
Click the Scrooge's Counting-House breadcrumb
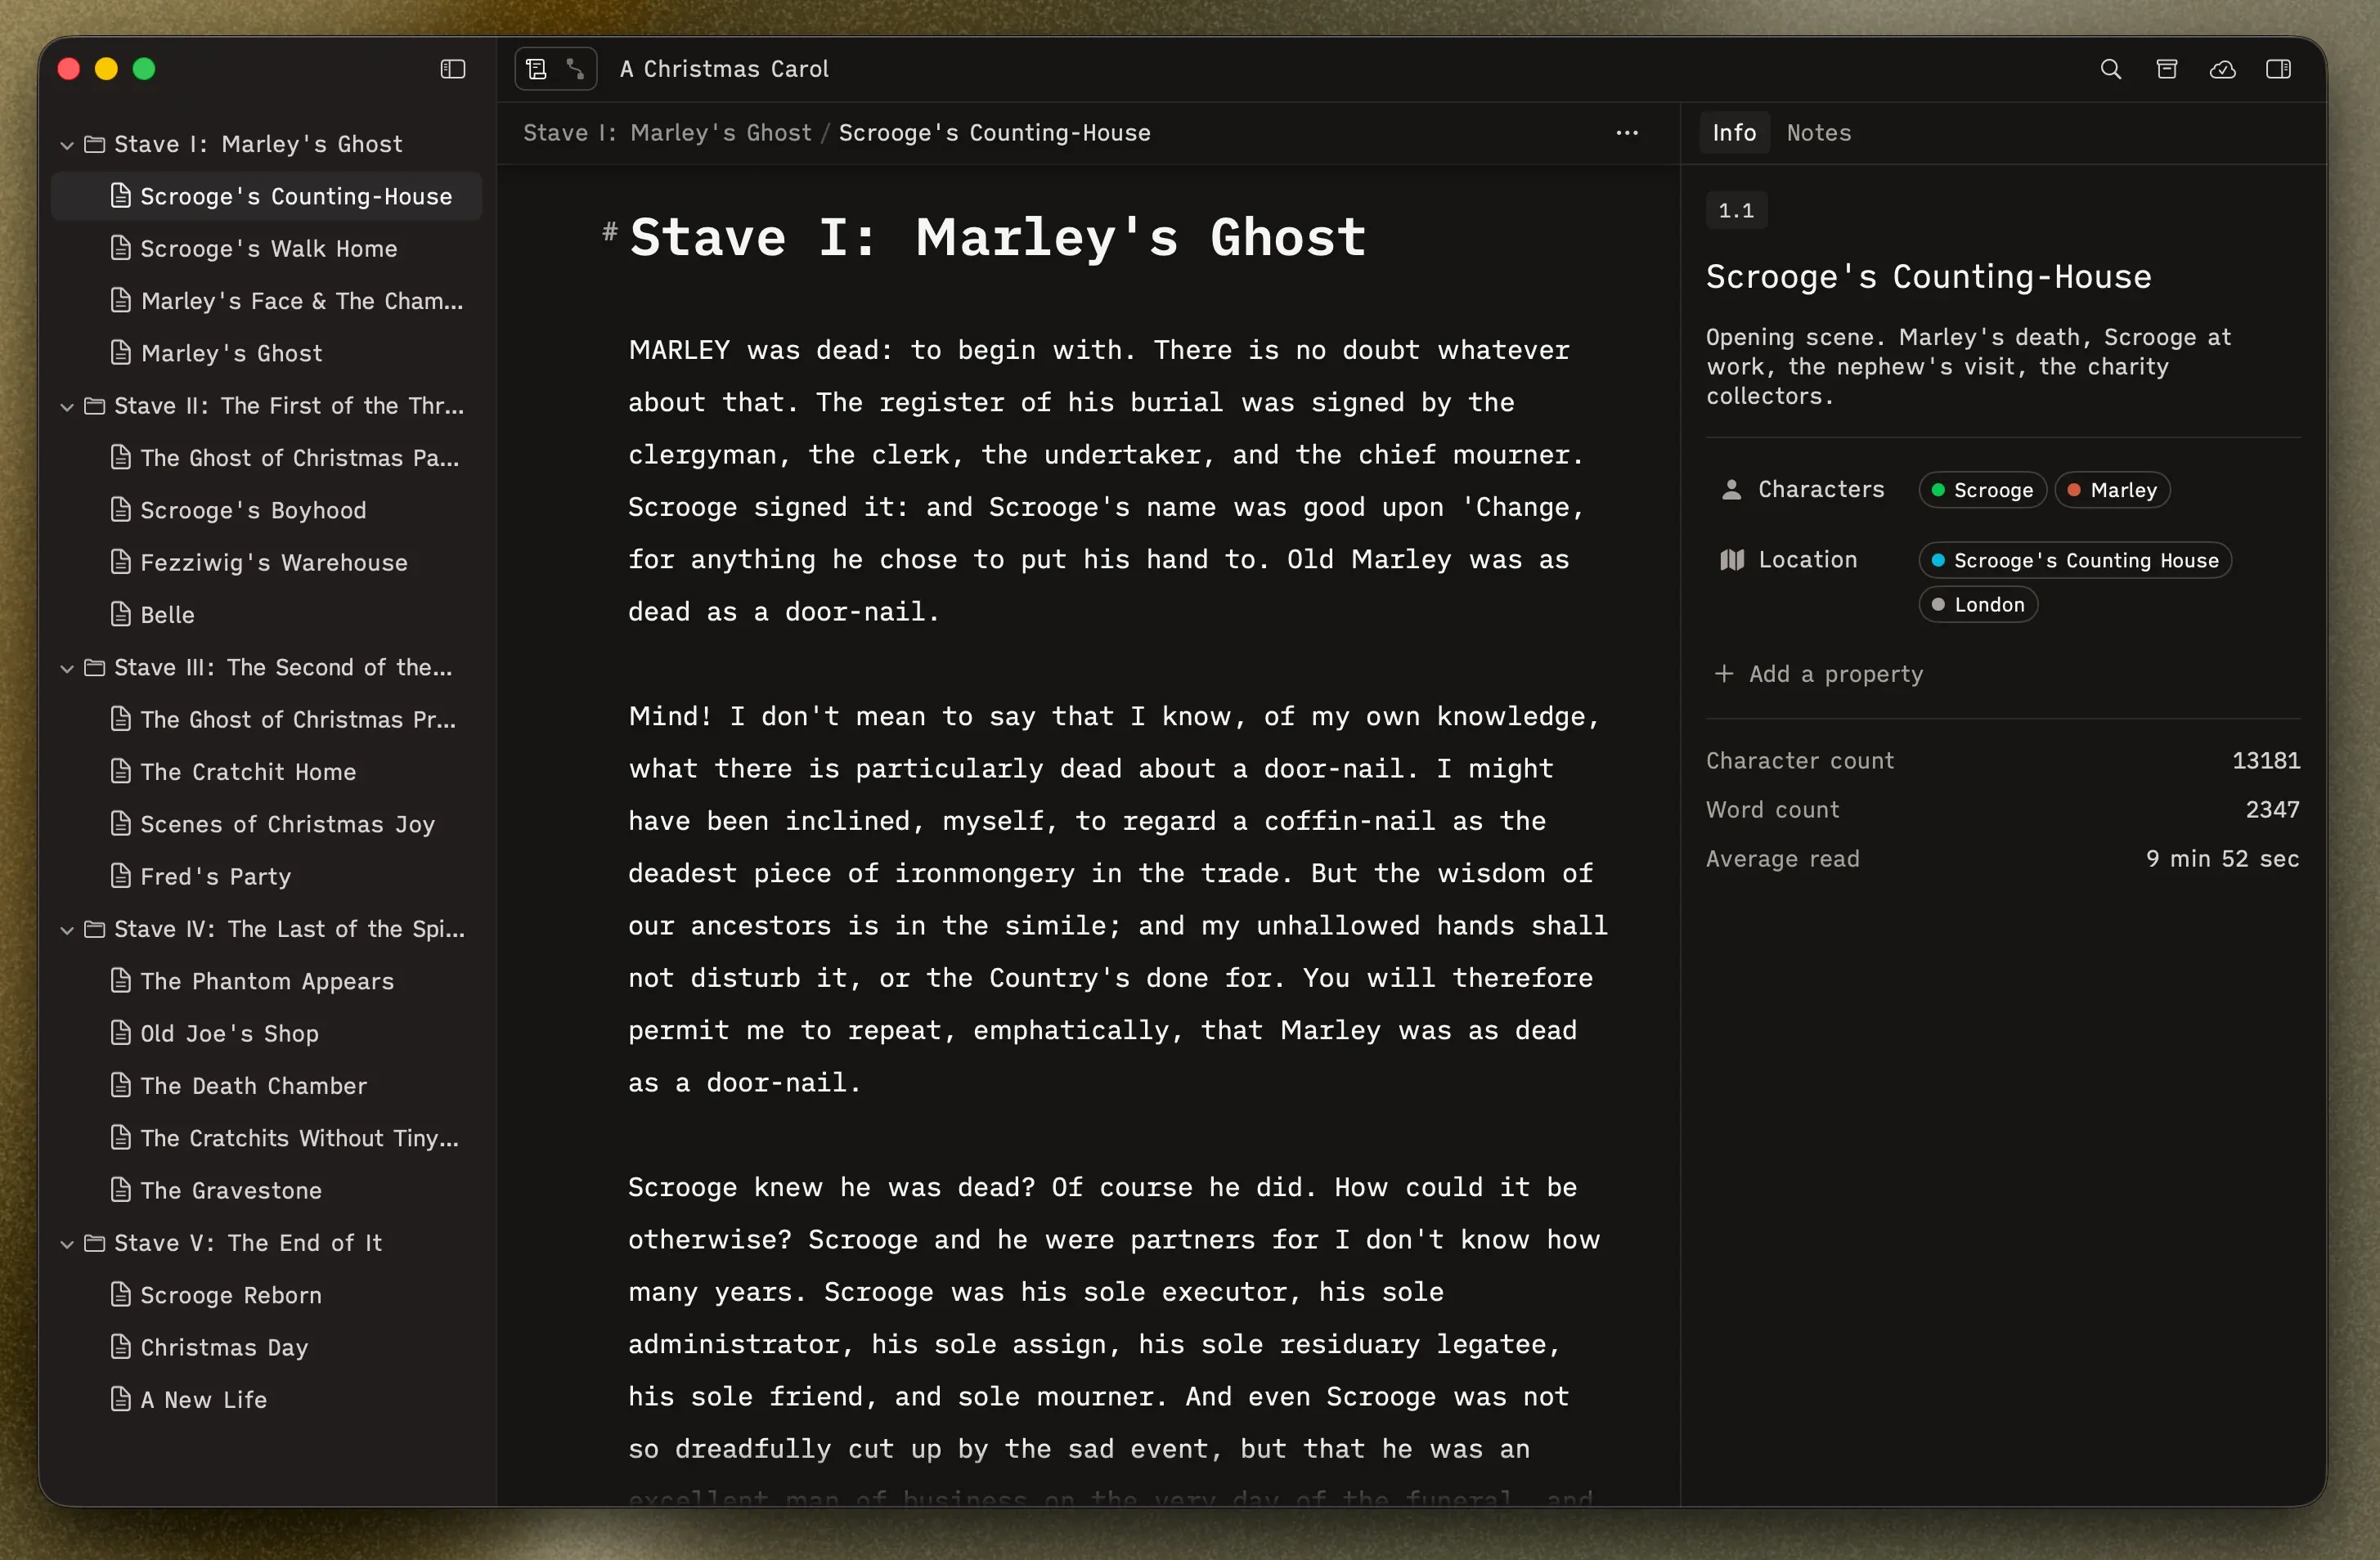995,133
